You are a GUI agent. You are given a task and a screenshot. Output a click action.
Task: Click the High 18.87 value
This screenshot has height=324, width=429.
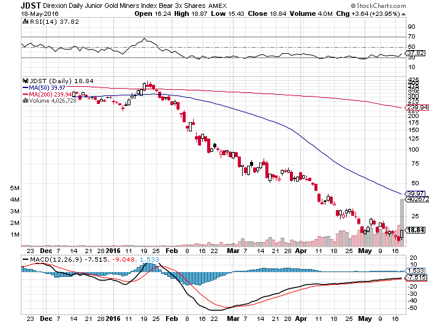191,13
